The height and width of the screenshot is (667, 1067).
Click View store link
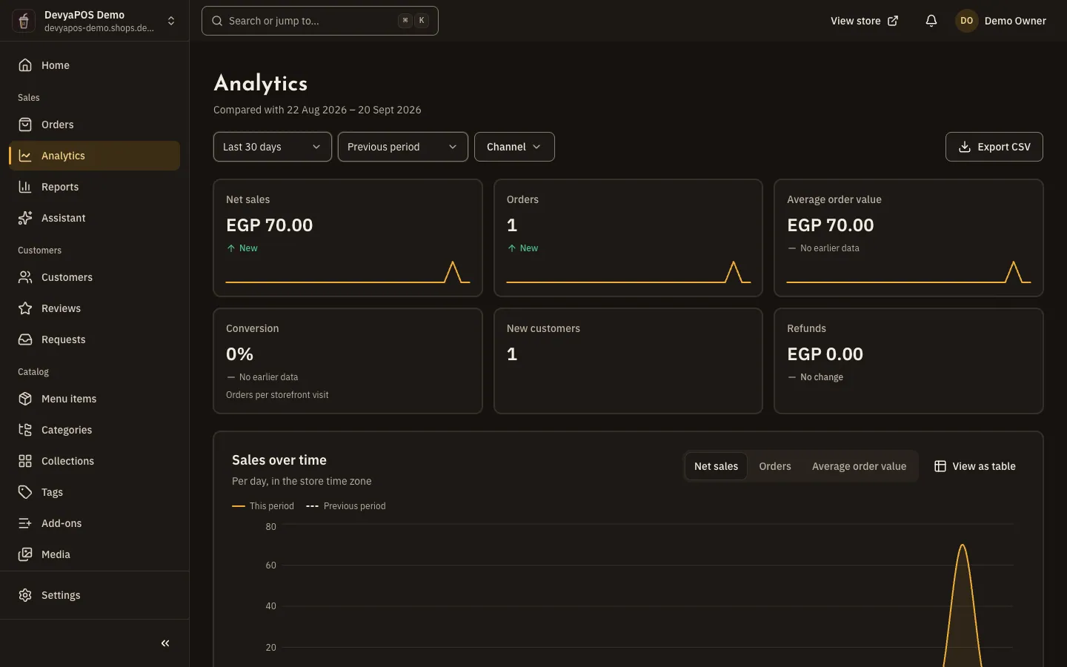(x=864, y=21)
